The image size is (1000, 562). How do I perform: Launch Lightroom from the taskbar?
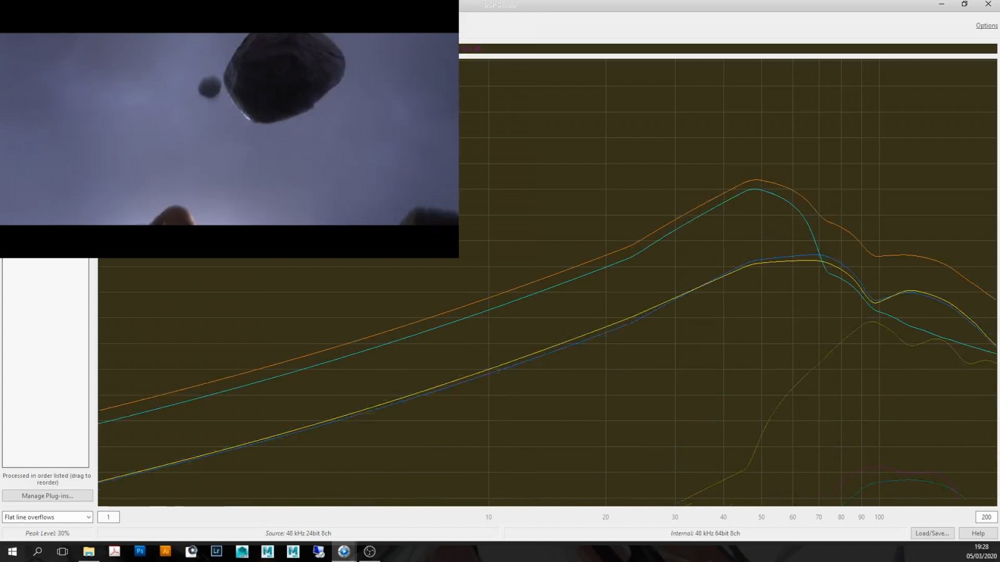click(x=216, y=551)
